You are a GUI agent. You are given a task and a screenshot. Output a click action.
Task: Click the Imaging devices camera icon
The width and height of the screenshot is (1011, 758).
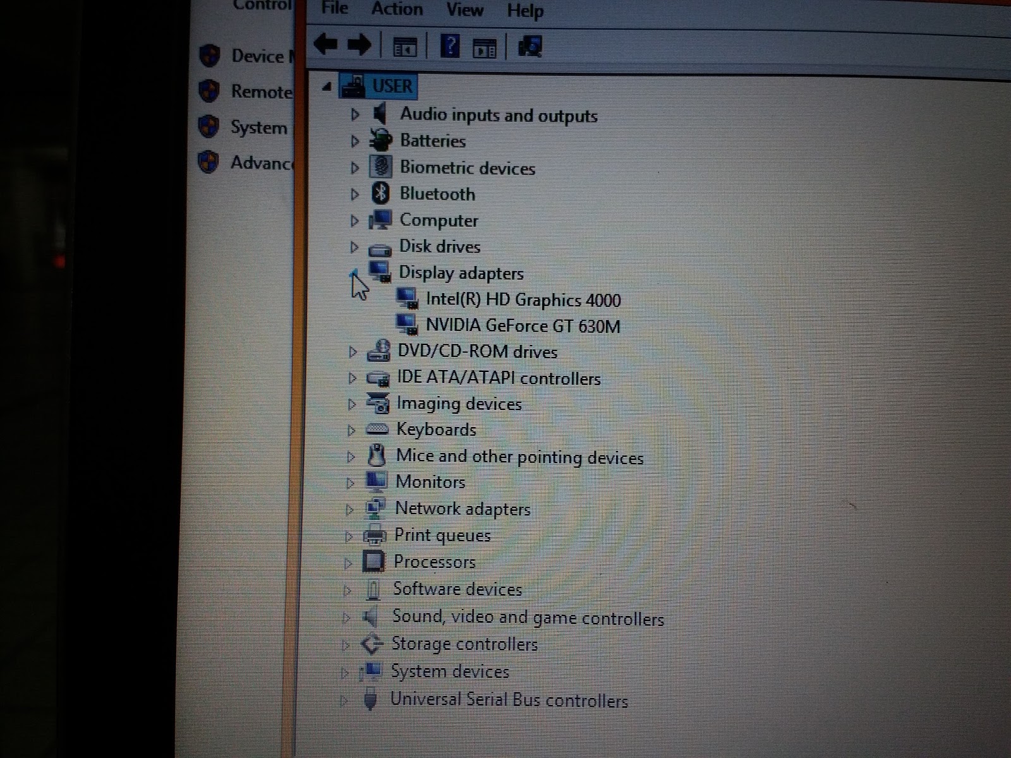pos(378,403)
